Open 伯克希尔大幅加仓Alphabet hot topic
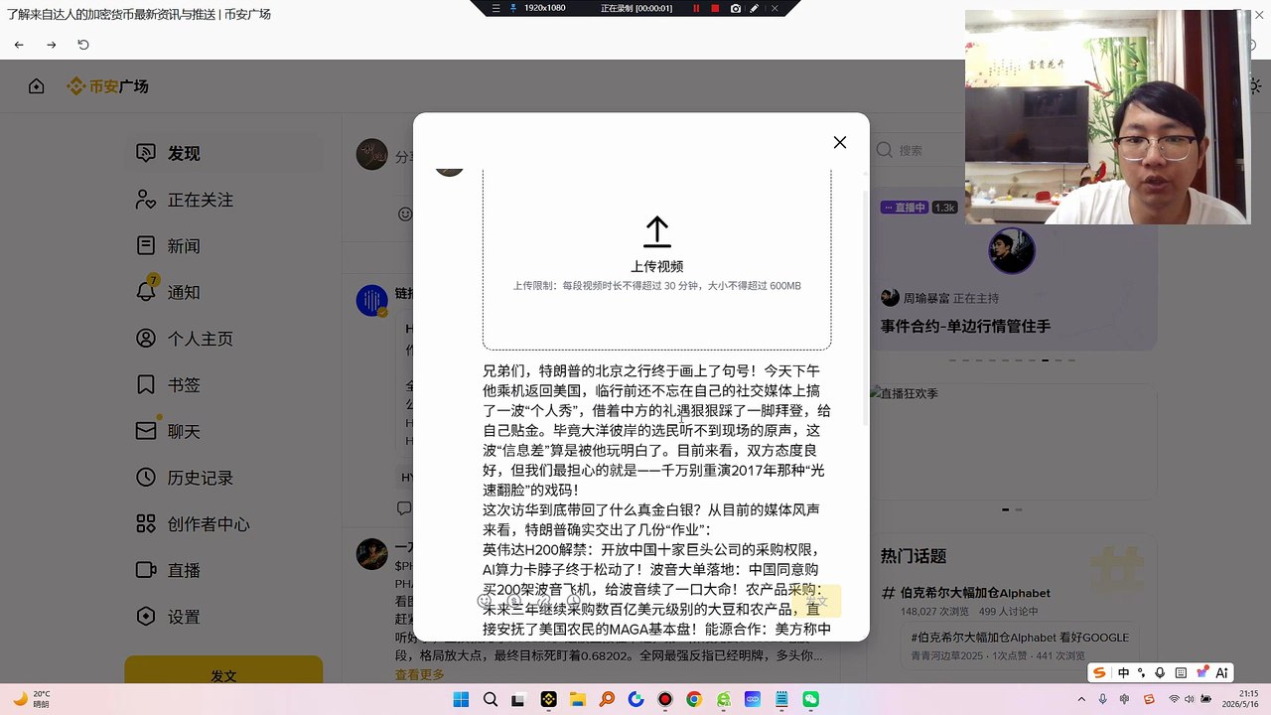Image resolution: width=1271 pixels, height=715 pixels. click(x=975, y=593)
